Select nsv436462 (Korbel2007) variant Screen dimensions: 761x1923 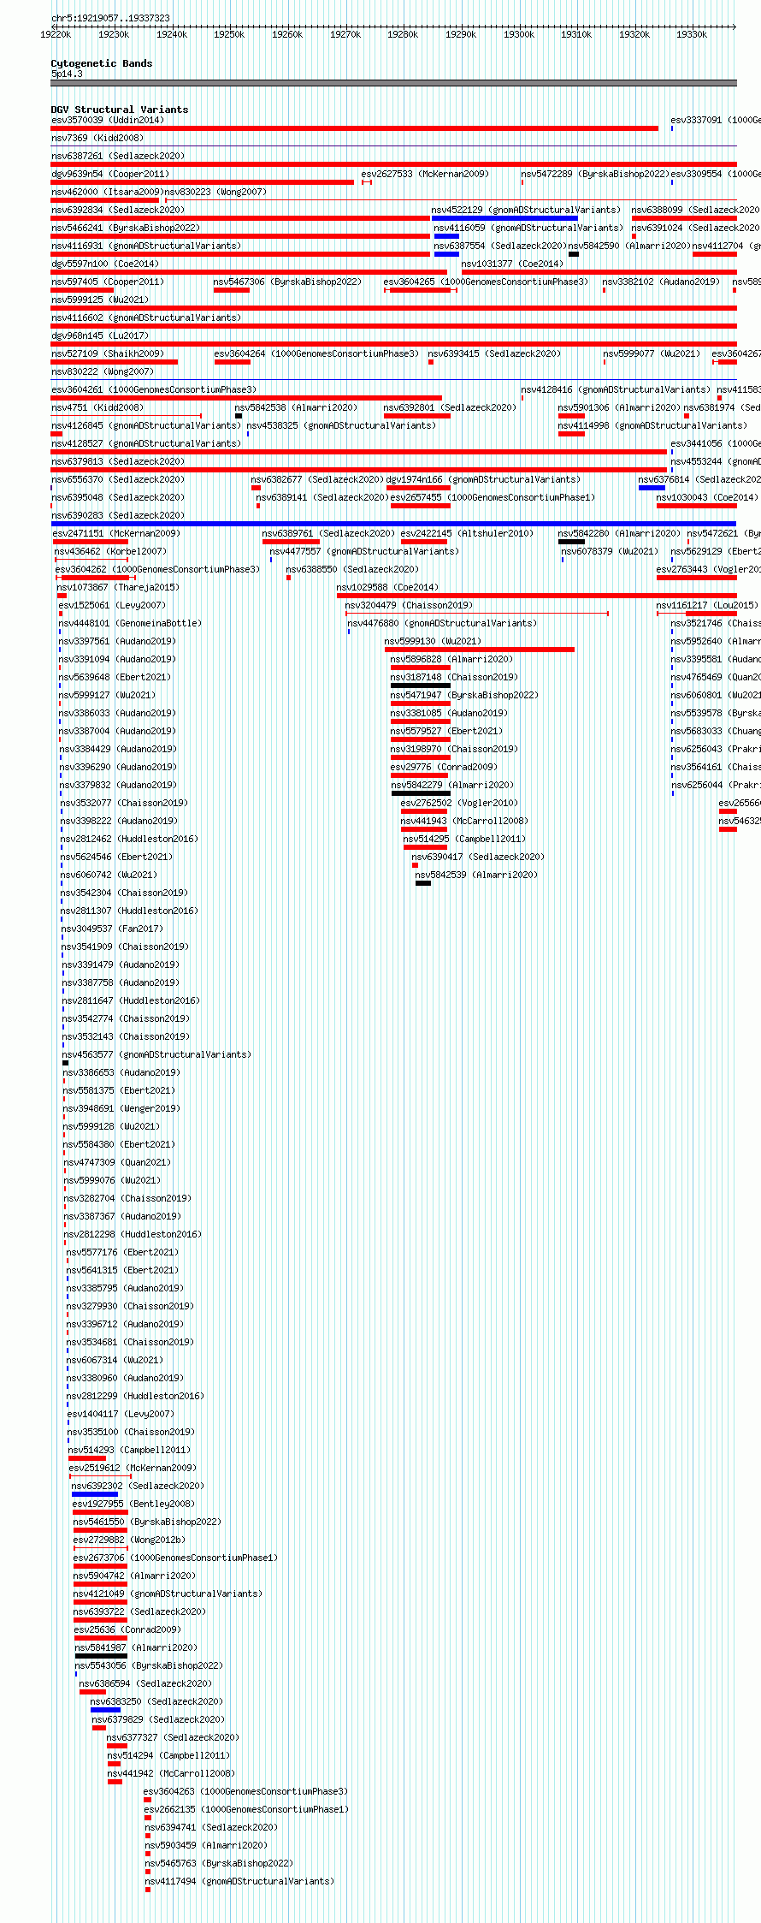[110, 551]
